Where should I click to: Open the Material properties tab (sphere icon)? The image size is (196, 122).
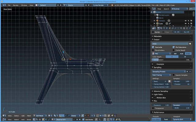[x=181, y=28]
